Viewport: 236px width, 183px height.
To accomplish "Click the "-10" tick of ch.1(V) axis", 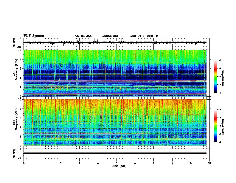I will pos(19,47).
